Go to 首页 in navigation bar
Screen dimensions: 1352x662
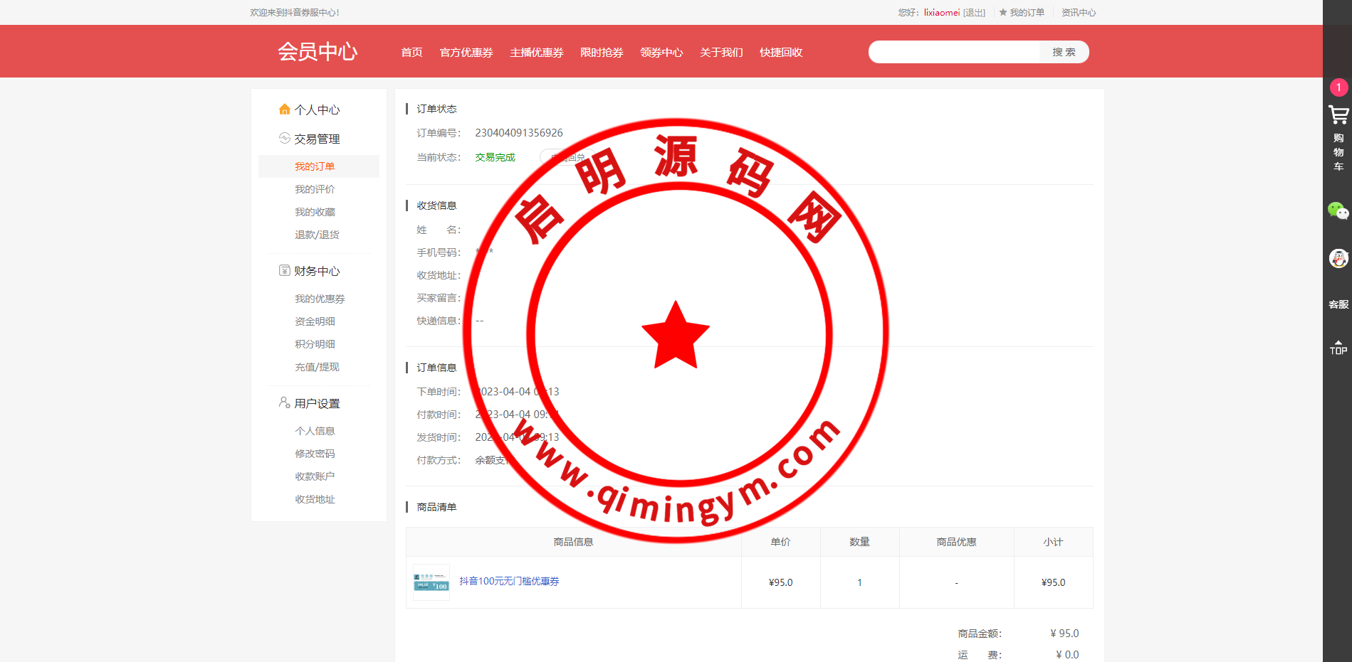point(412,53)
